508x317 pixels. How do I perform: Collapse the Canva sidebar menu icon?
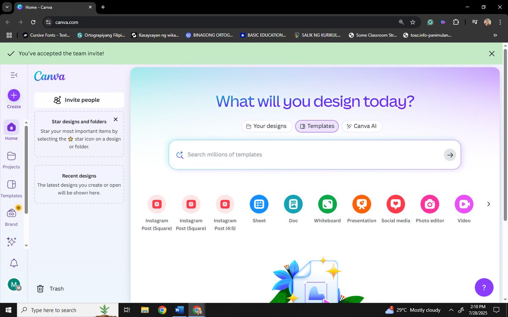(x=14, y=75)
